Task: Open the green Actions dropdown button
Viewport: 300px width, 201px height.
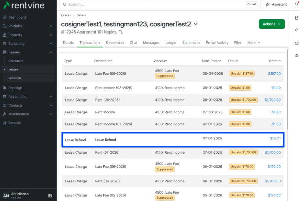Action: 272,24
